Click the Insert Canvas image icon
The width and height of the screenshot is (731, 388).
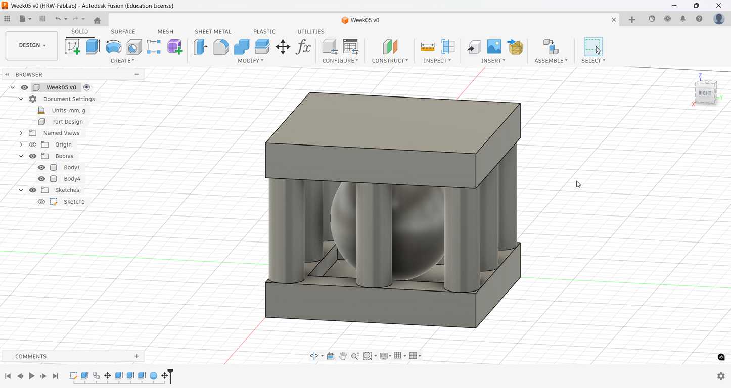click(494, 47)
